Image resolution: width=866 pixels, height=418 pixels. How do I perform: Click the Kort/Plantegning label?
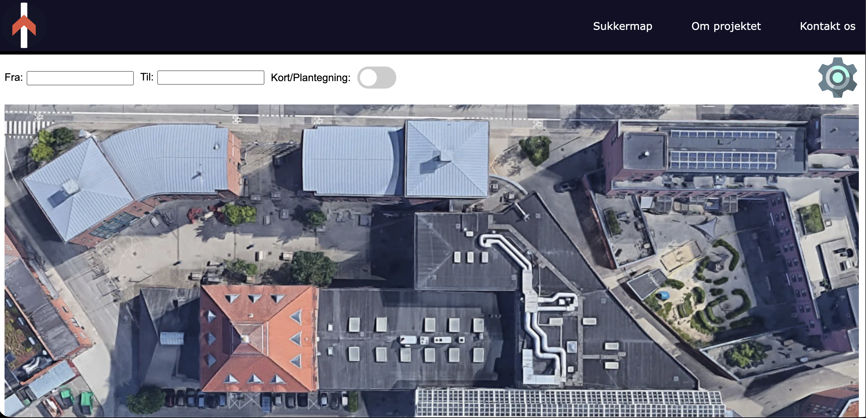310,78
